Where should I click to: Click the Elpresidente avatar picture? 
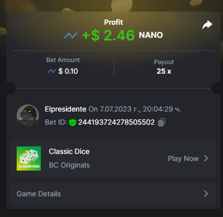(x=28, y=116)
